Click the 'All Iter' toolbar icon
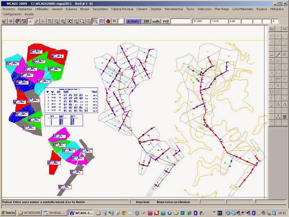This screenshot has height=217, width=289. 102,21
